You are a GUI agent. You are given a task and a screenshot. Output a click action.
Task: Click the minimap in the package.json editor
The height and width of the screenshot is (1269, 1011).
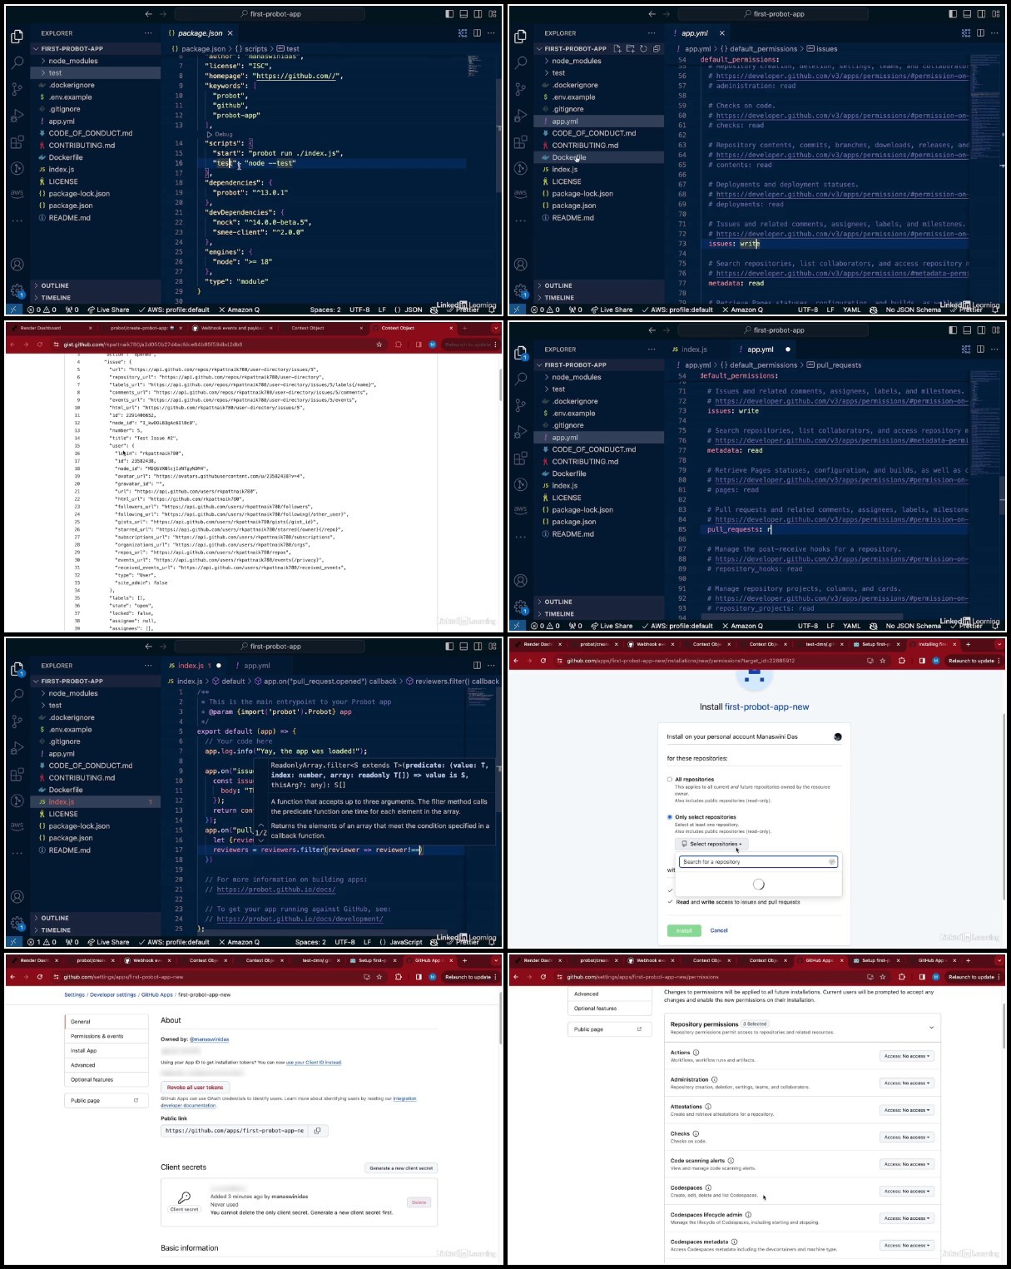point(474,67)
